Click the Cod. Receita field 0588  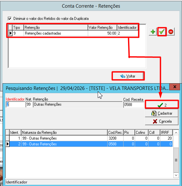coord(133,105)
